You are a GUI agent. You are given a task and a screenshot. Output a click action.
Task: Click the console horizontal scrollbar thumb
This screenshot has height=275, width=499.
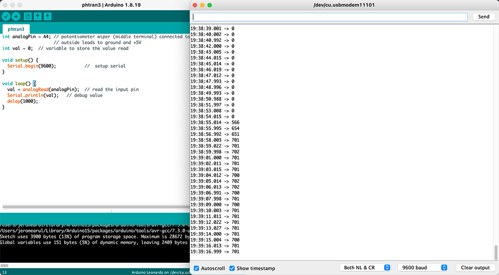coord(5,265)
